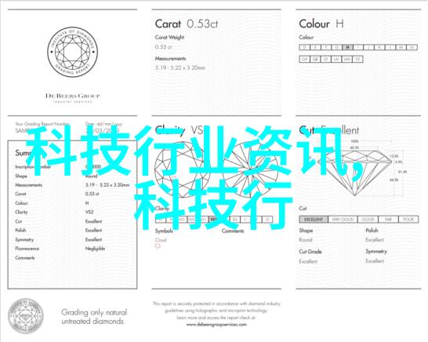428x342 pixels.
Task: Select the YZ box in second colour row
Action: pyautogui.click(x=357, y=59)
